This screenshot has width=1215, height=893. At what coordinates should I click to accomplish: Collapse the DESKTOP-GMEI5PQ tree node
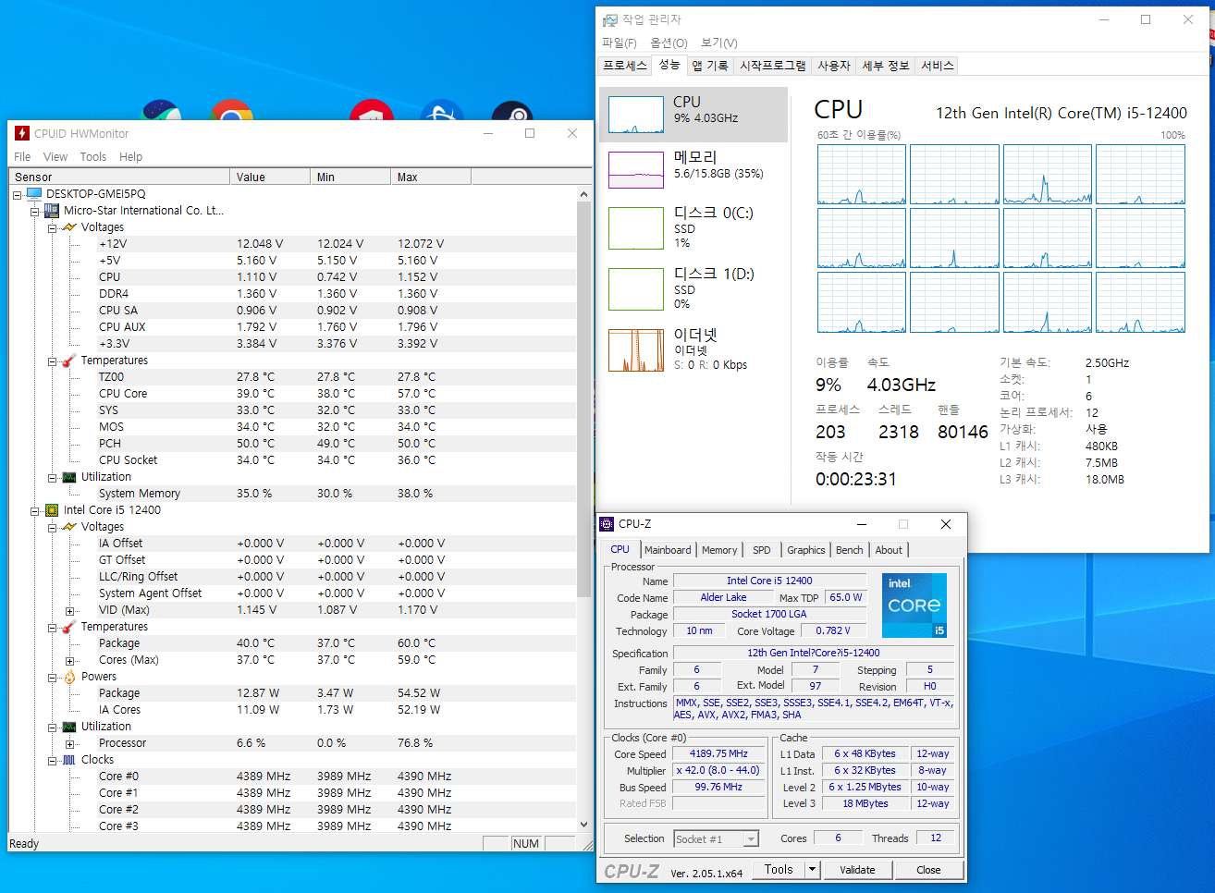(x=18, y=195)
